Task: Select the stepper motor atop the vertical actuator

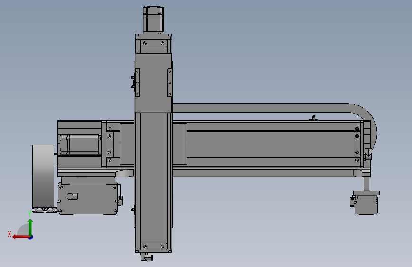Action: 153,20
